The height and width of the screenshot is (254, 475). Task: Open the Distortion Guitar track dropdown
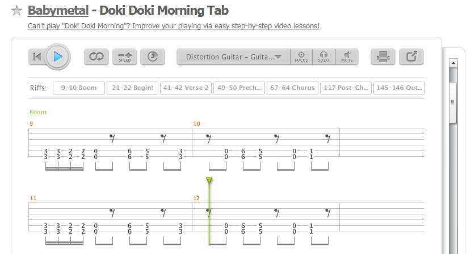coord(234,57)
